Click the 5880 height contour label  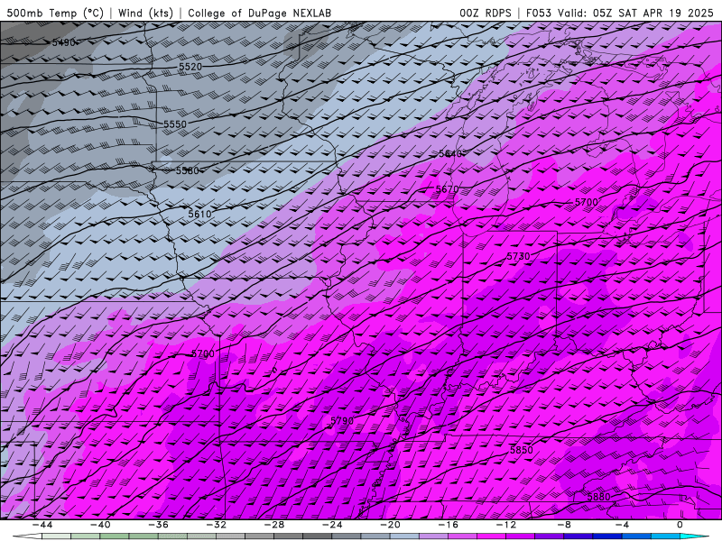pos(598,497)
